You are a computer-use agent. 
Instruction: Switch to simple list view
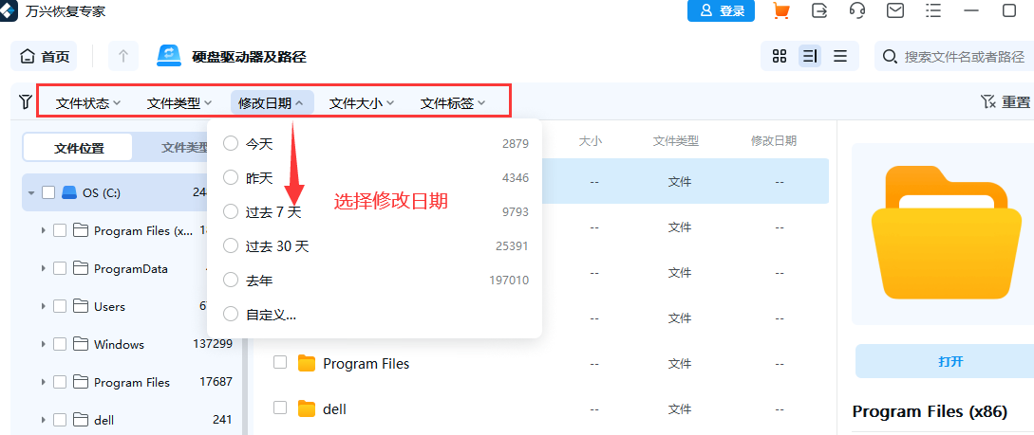coord(840,56)
